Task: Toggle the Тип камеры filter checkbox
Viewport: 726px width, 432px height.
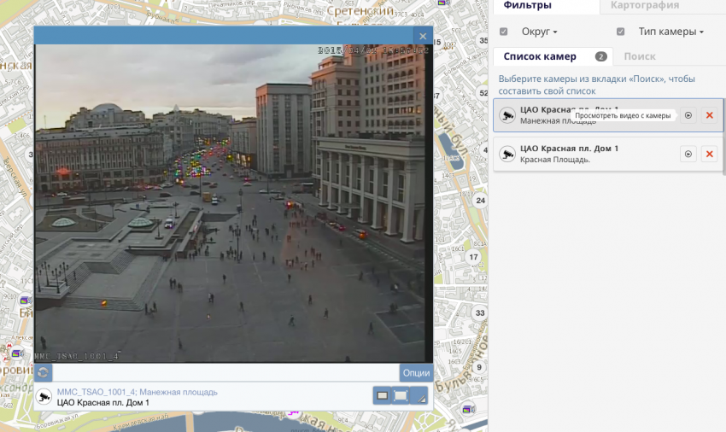Action: click(x=621, y=32)
